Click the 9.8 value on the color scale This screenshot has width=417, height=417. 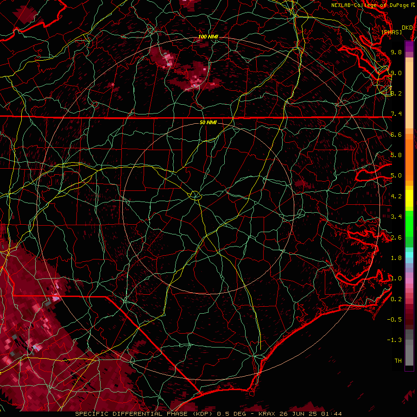coord(396,52)
